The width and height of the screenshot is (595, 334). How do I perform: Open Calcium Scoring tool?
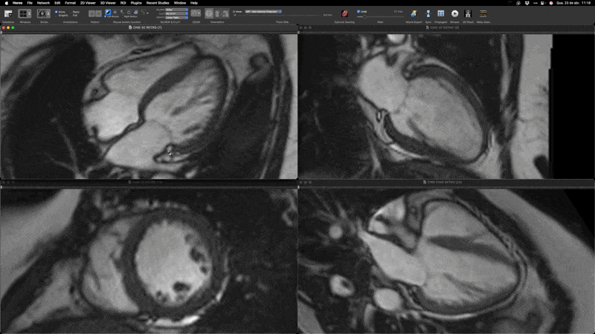[x=344, y=13]
